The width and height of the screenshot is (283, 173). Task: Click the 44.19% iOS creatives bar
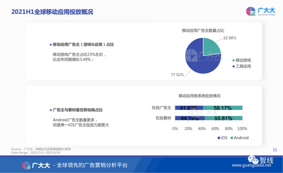[190, 118]
